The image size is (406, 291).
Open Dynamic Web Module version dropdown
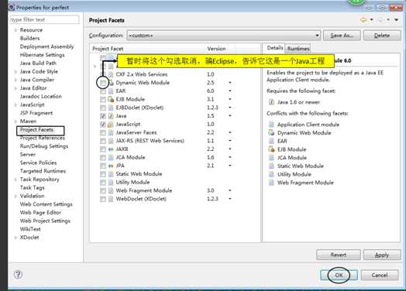[230, 83]
